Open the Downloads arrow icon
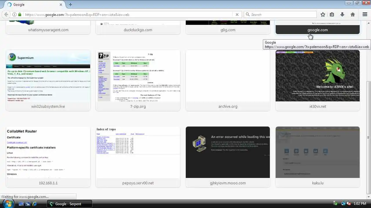Screen dimensions: 371x208 pyautogui.click(x=342, y=14)
